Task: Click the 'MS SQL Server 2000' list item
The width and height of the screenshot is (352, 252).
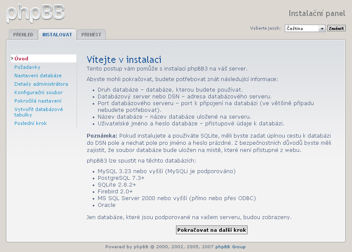Action: tap(177, 198)
